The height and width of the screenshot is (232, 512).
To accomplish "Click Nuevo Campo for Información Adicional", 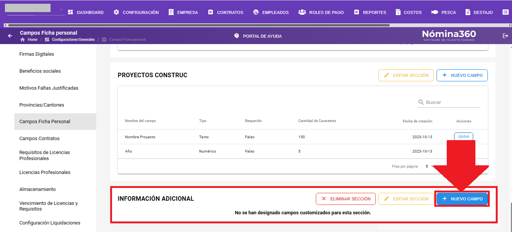I will pyautogui.click(x=462, y=199).
